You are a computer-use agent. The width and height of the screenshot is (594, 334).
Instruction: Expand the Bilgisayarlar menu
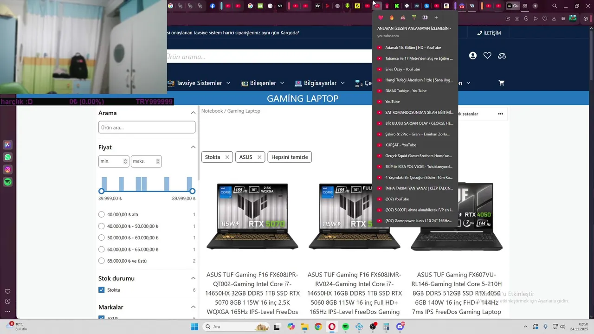(x=320, y=83)
